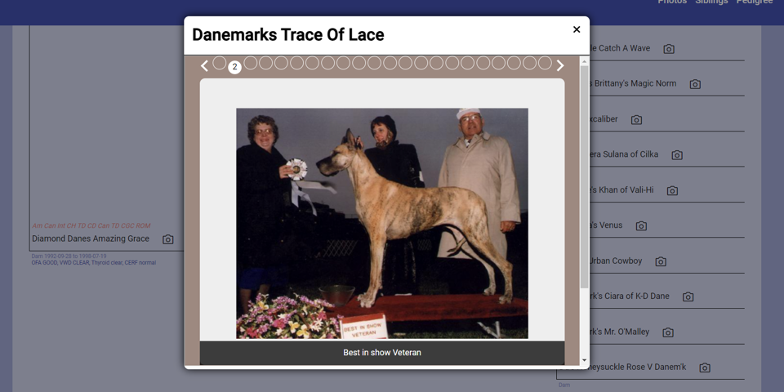The width and height of the screenshot is (784, 392).
Task: Open camera icon beside Venus entry
Action: pyautogui.click(x=642, y=226)
